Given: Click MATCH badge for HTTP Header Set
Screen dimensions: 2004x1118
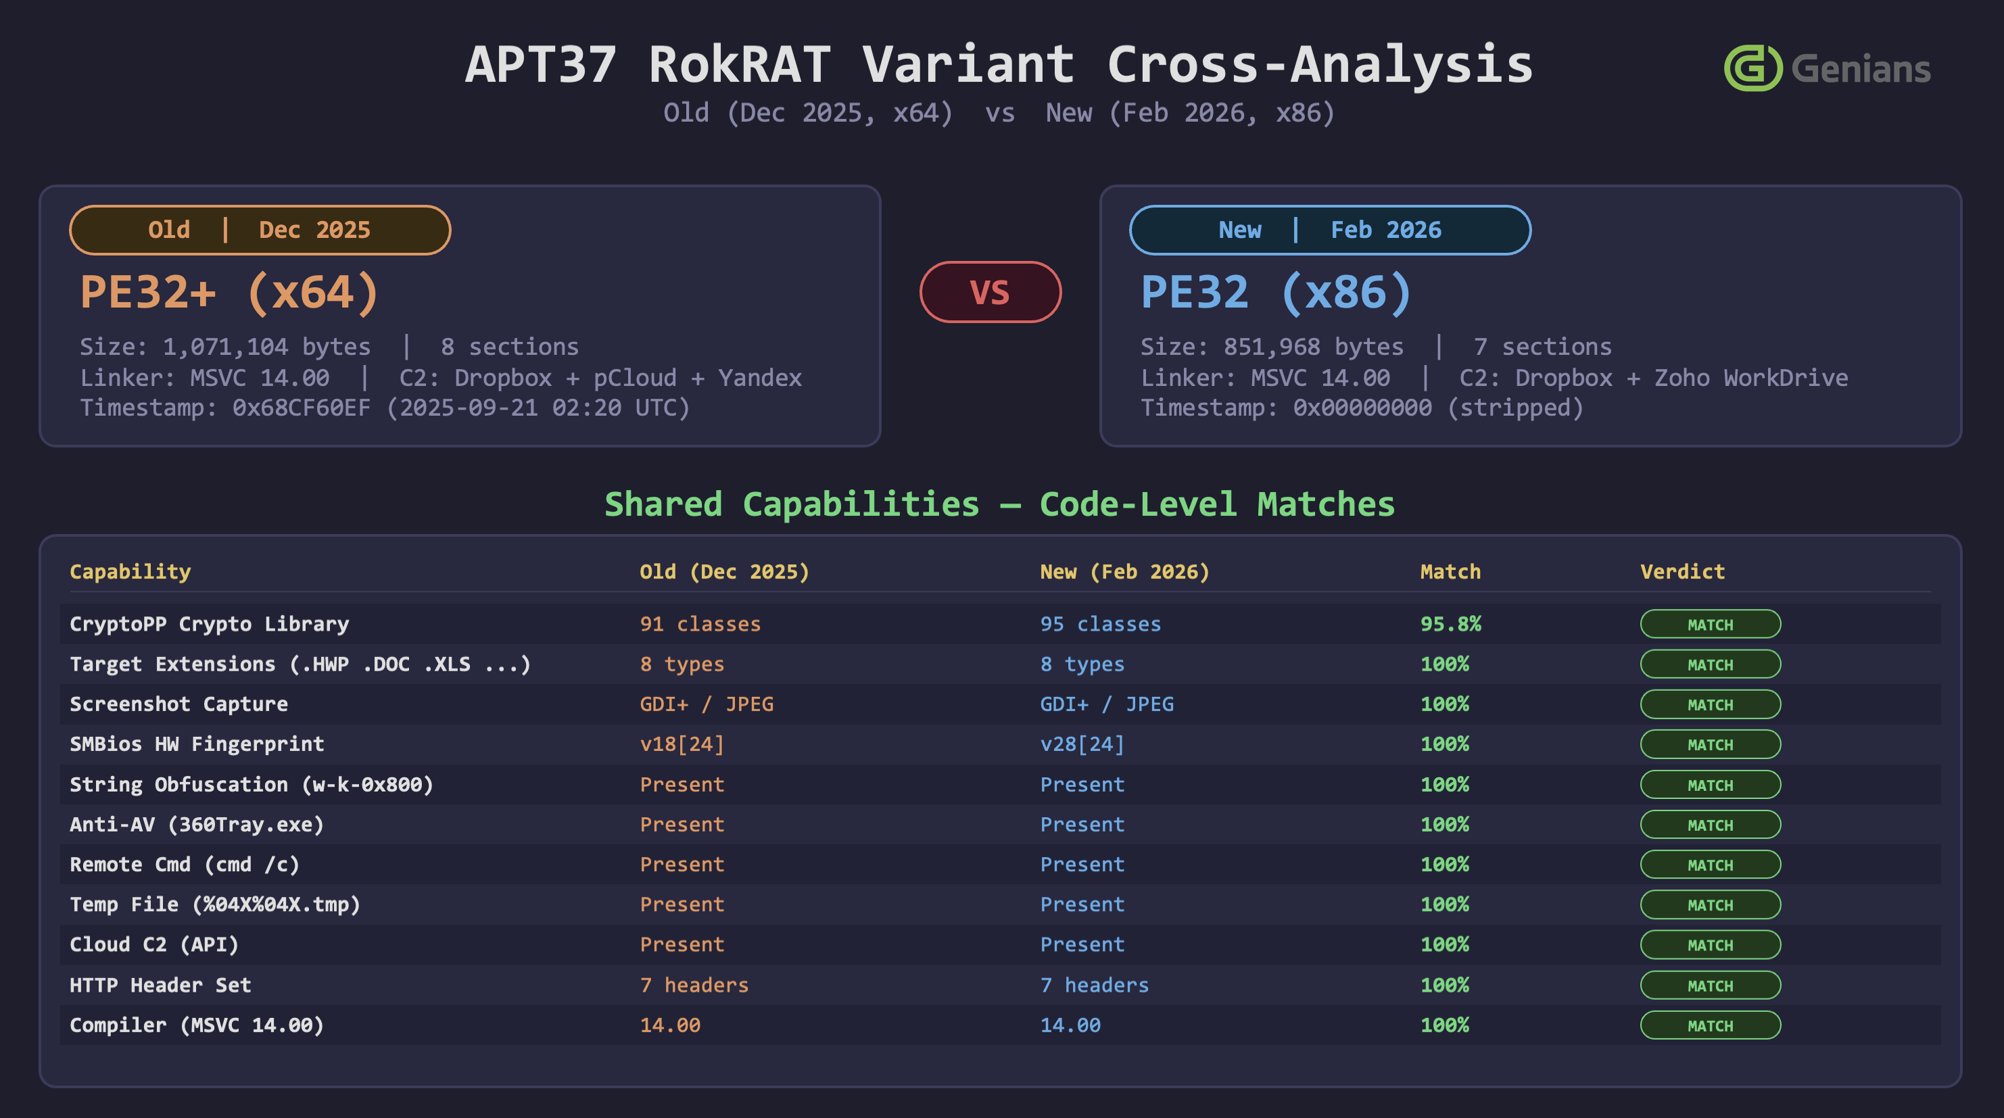Looking at the screenshot, I should pos(1710,985).
